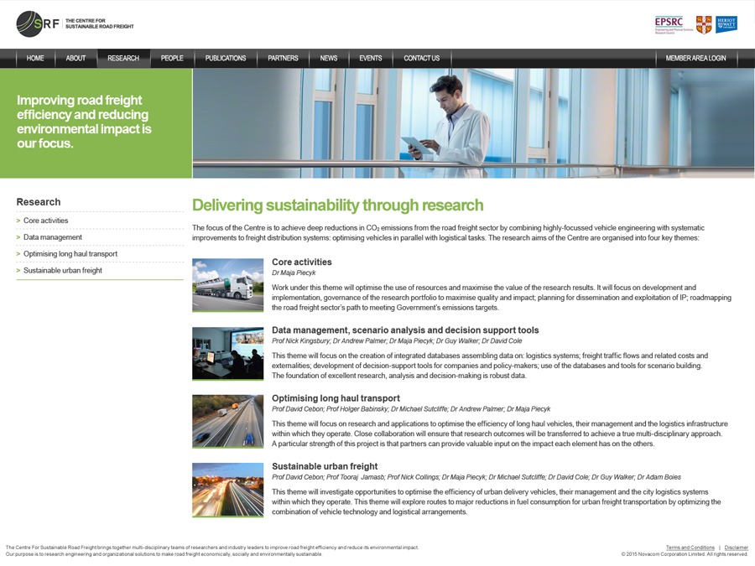Screen dimensions: 755x566
Task: Open the Optimising long haul transport heading
Action: 336,398
